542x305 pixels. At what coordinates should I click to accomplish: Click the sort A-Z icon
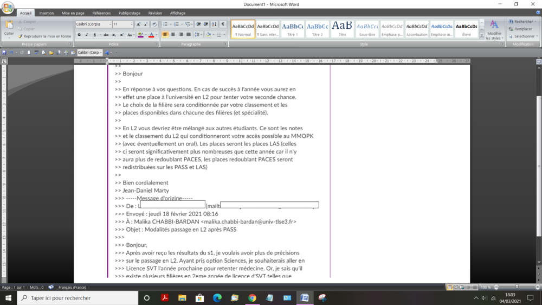point(214,24)
